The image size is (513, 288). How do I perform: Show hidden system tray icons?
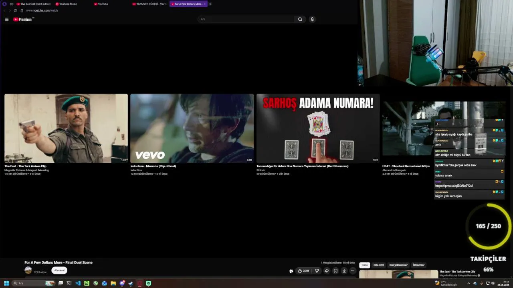[x=469, y=283]
